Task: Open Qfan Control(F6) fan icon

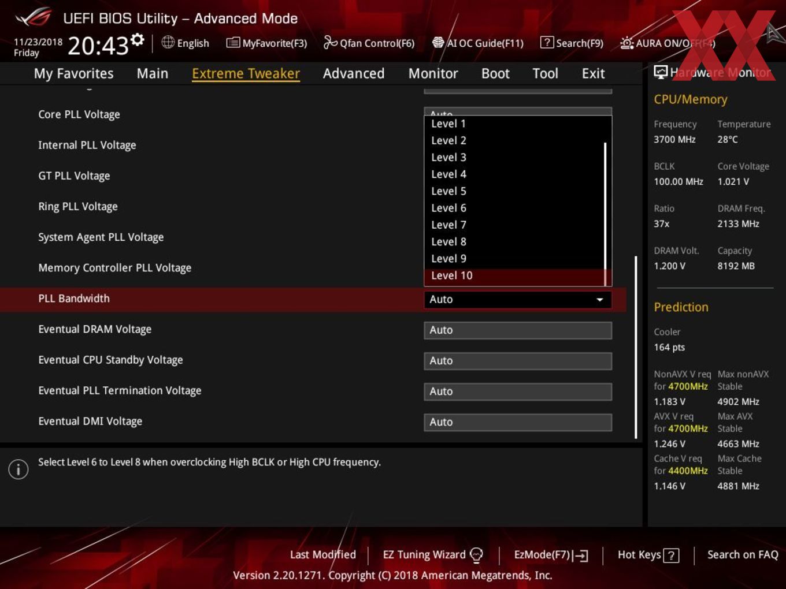Action: (x=330, y=42)
